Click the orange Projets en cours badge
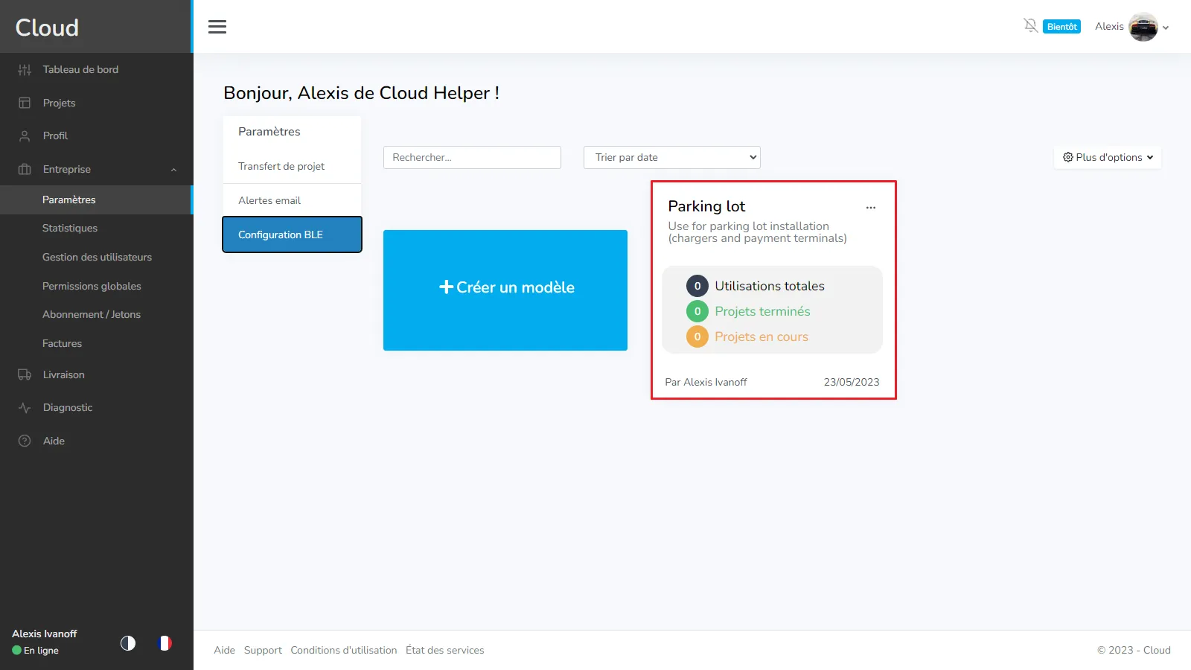 click(697, 336)
